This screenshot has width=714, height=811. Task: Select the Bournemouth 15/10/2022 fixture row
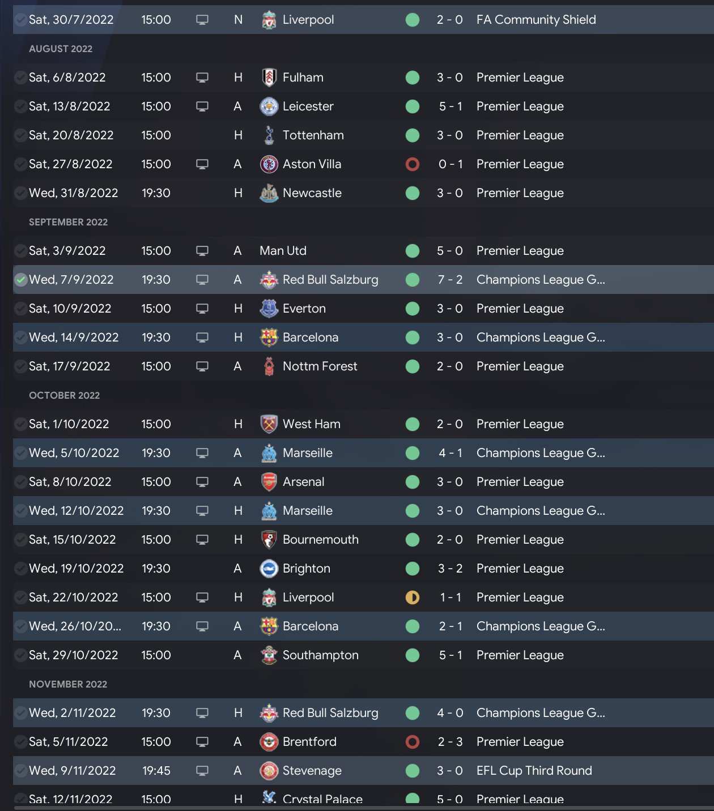tap(363, 540)
